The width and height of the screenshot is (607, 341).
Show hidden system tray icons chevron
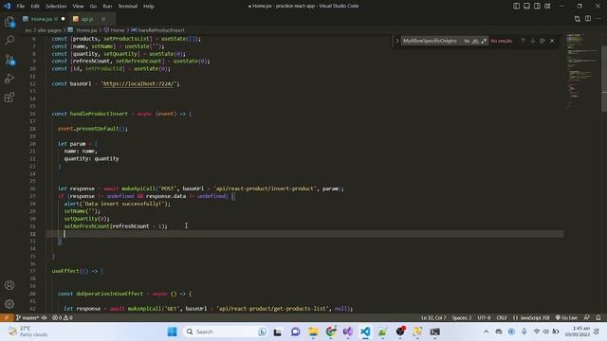[486, 332]
